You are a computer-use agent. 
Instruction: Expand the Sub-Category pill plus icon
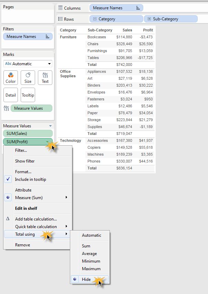pos(149,19)
